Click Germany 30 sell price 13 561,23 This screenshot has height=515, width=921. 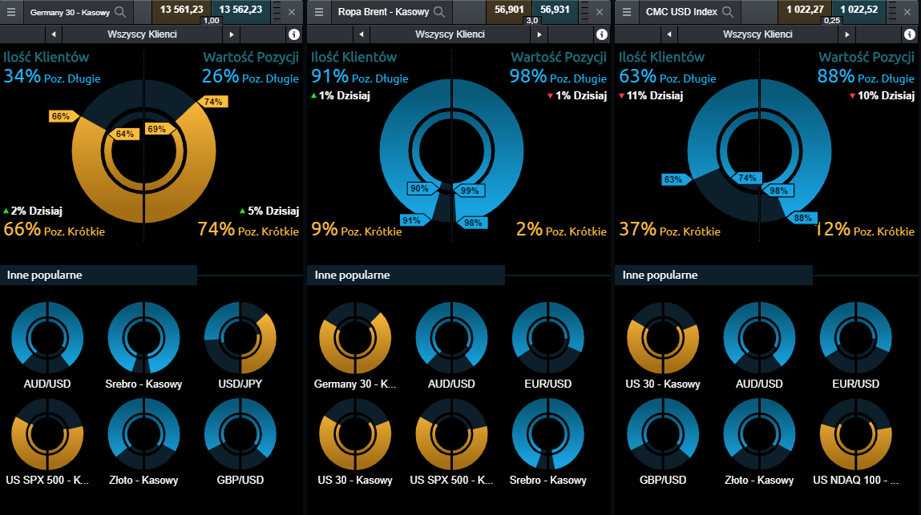180,10
